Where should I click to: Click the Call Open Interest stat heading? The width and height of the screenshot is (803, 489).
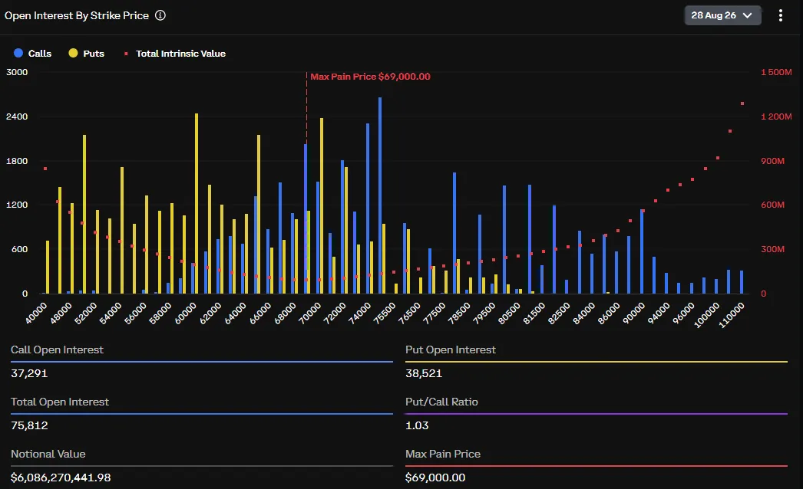click(x=57, y=350)
